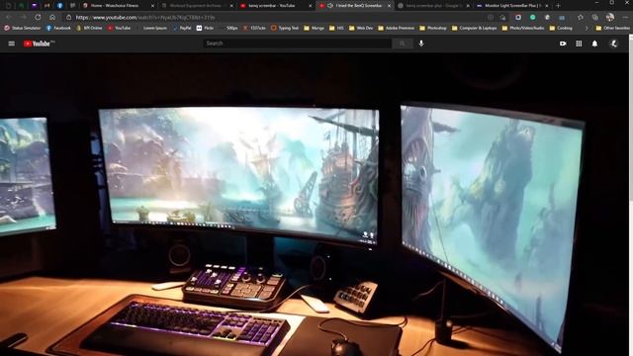
Task: Open the Cooking bookmarks folder
Action: point(561,28)
